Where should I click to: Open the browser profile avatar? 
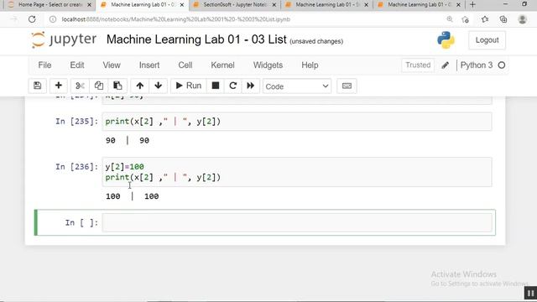(x=522, y=19)
